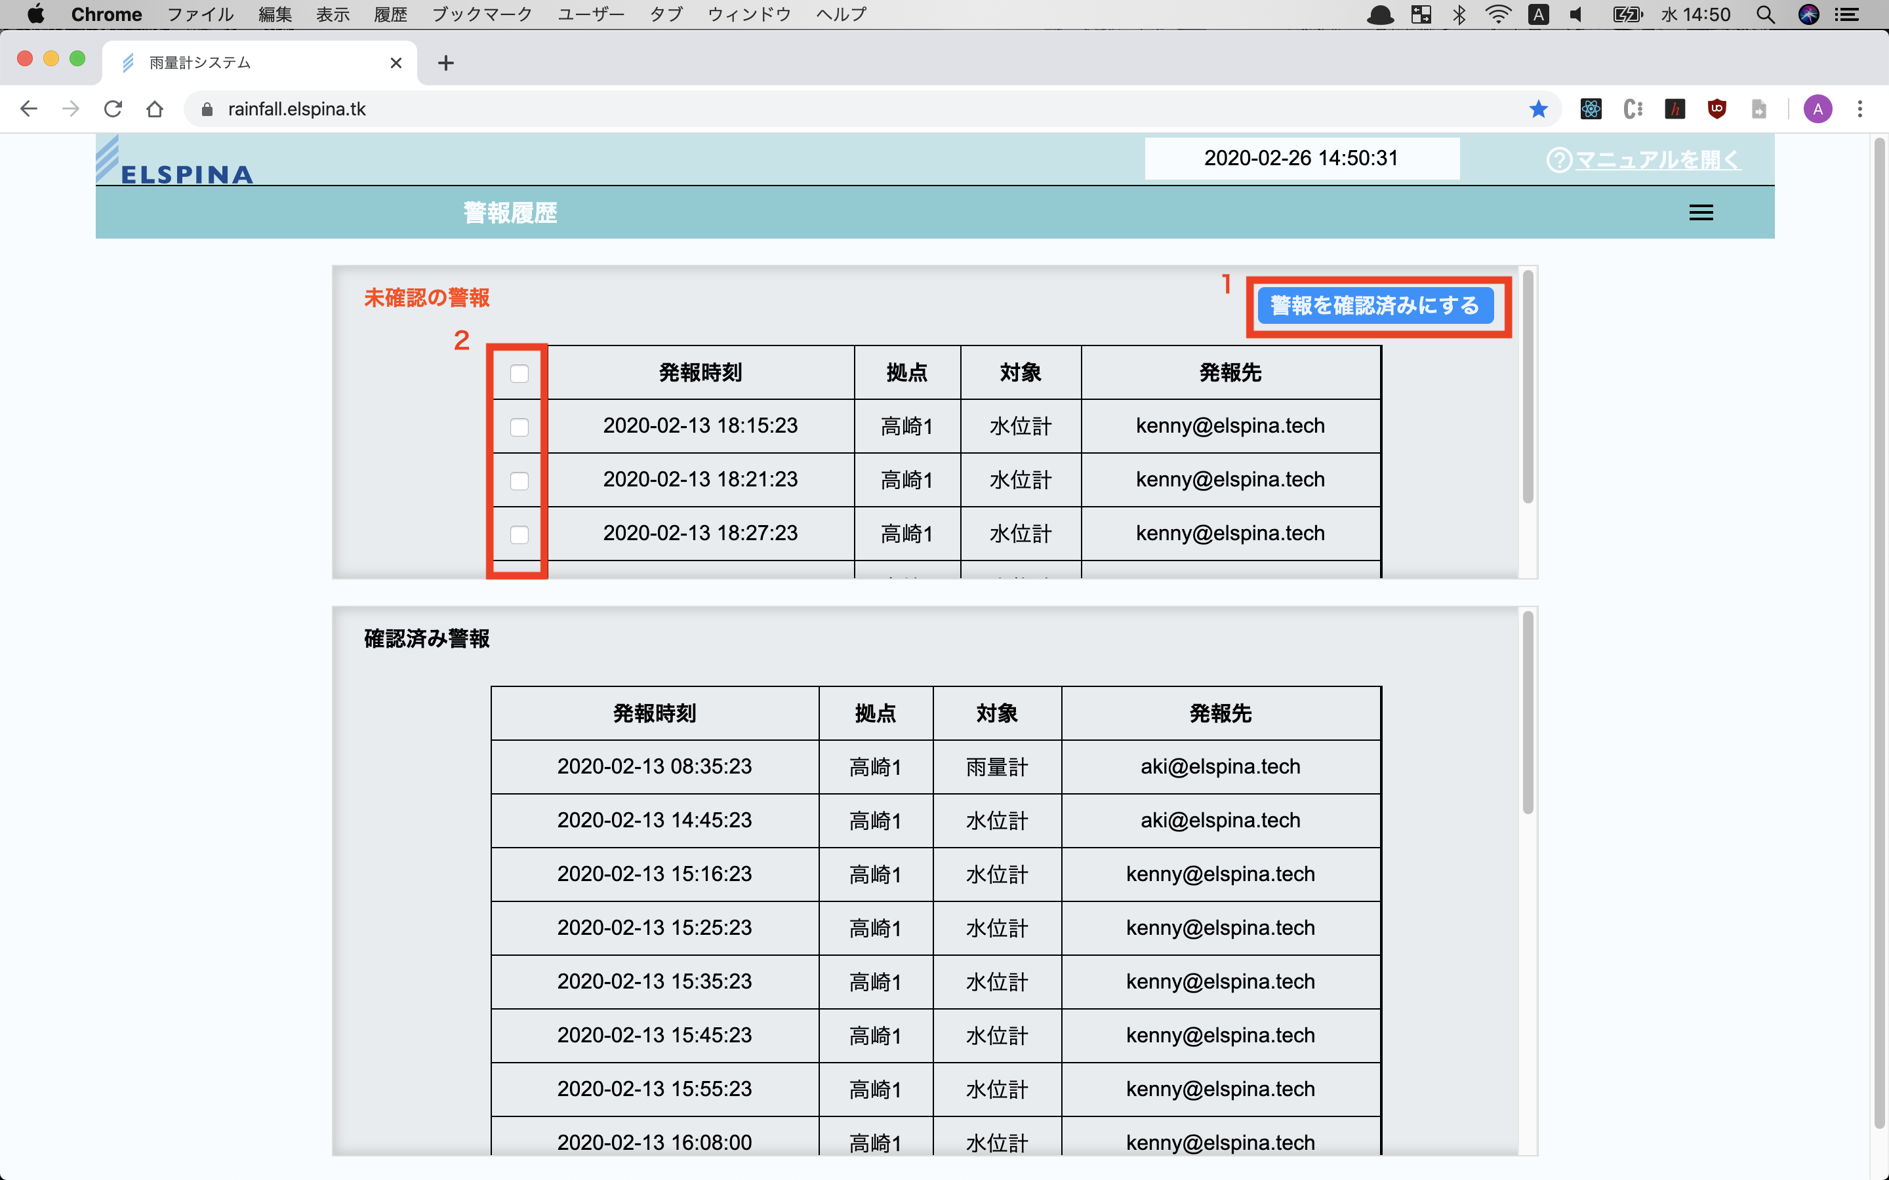1889x1180 pixels.
Task: Check the 18:15:23 alert checkbox
Action: (519, 427)
